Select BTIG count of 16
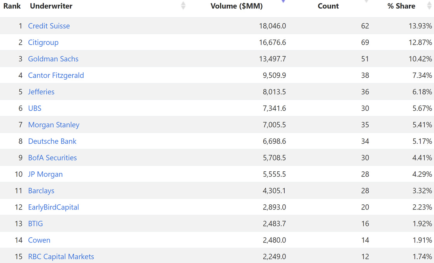The image size is (434, 263). pos(365,223)
